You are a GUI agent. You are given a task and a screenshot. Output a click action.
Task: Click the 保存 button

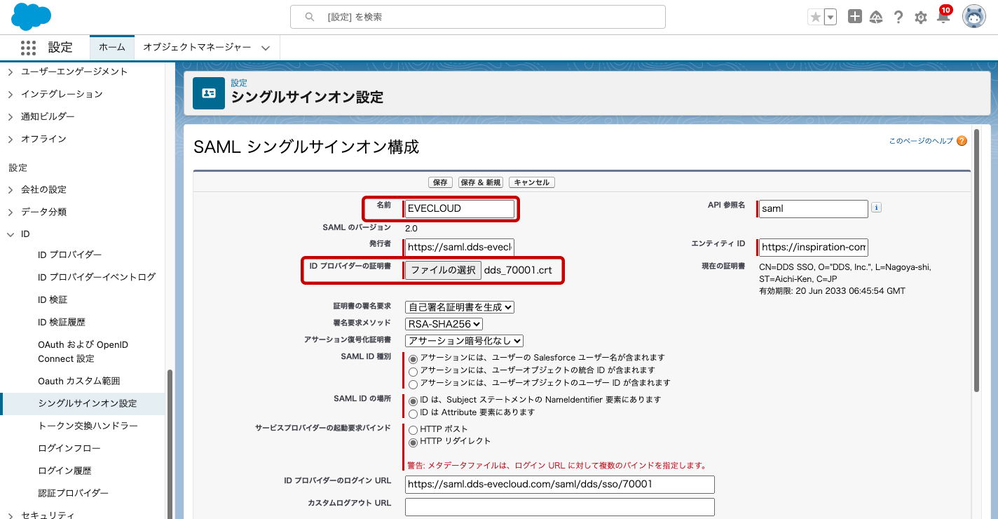pyautogui.click(x=440, y=182)
